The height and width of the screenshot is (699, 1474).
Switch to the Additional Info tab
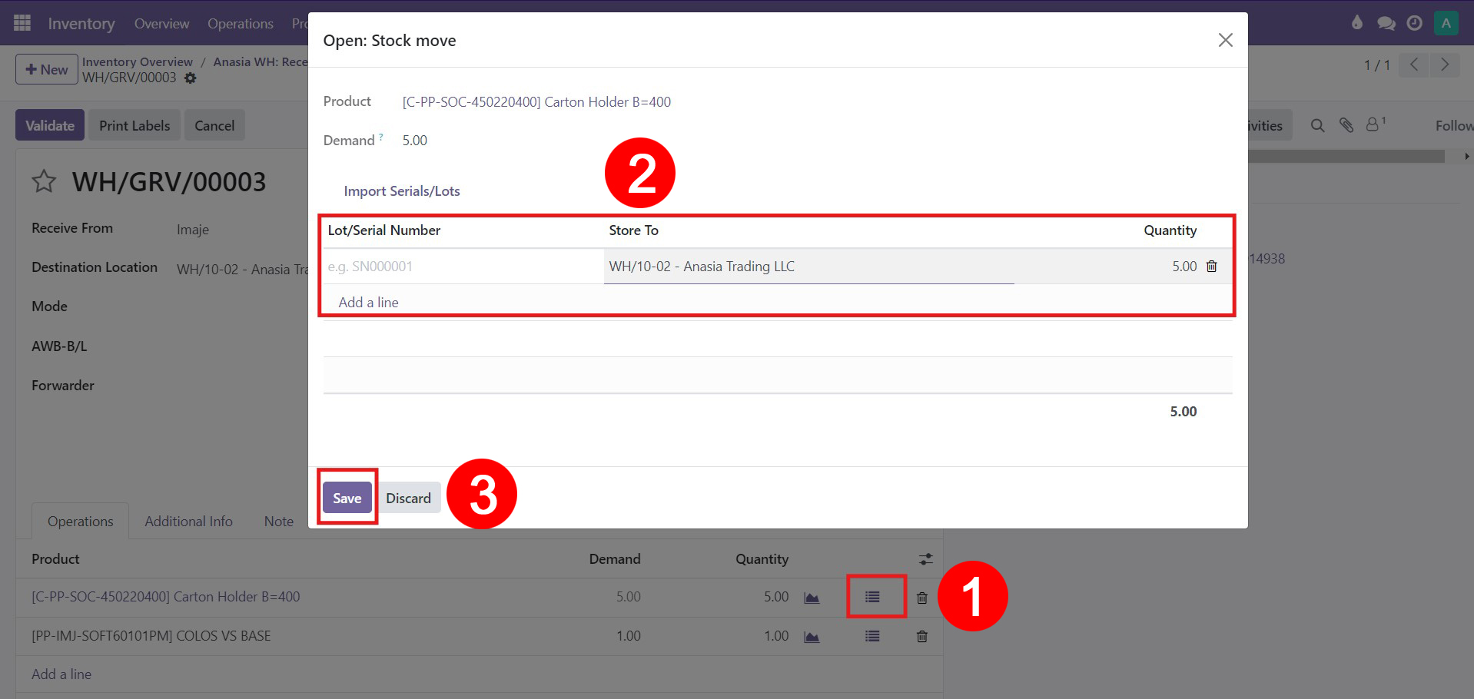pos(188,522)
